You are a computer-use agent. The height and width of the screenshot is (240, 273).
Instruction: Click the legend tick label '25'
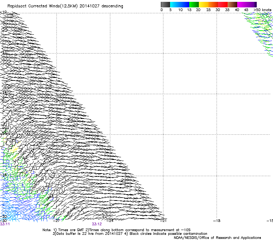208,10
